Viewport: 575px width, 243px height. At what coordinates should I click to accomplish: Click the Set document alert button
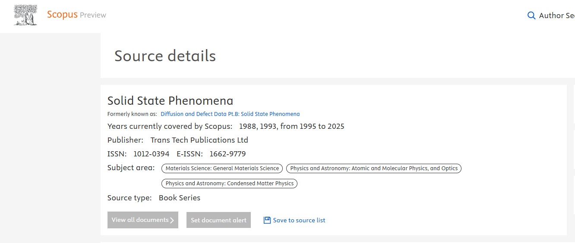[x=218, y=220]
